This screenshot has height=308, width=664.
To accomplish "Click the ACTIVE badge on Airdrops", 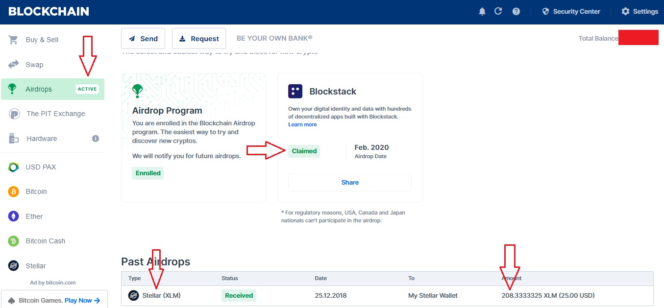I will click(88, 89).
